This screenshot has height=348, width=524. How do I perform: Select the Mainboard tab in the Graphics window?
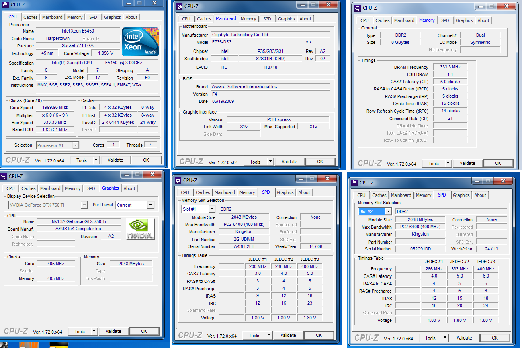50,188
